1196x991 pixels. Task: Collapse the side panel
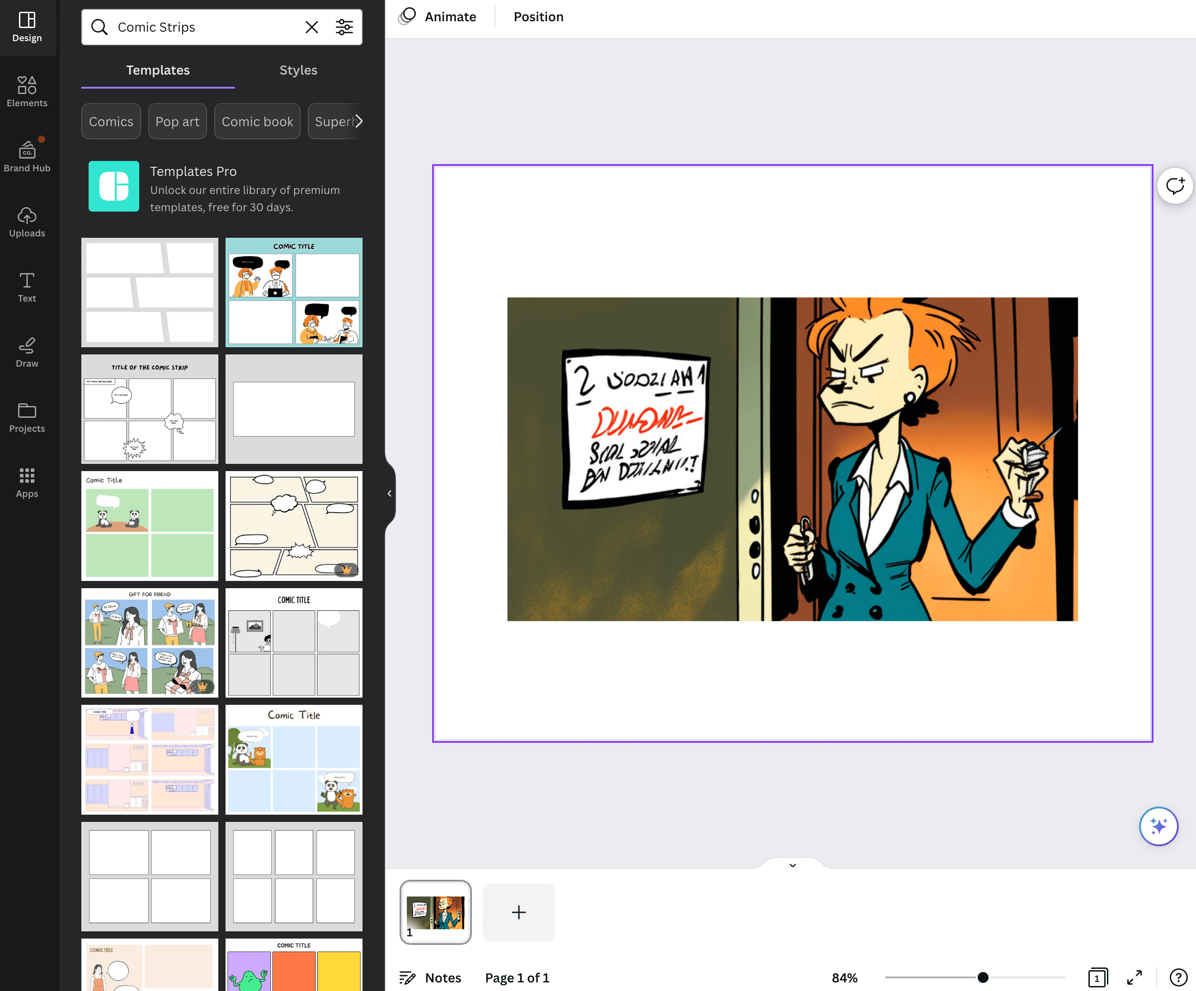pos(390,493)
